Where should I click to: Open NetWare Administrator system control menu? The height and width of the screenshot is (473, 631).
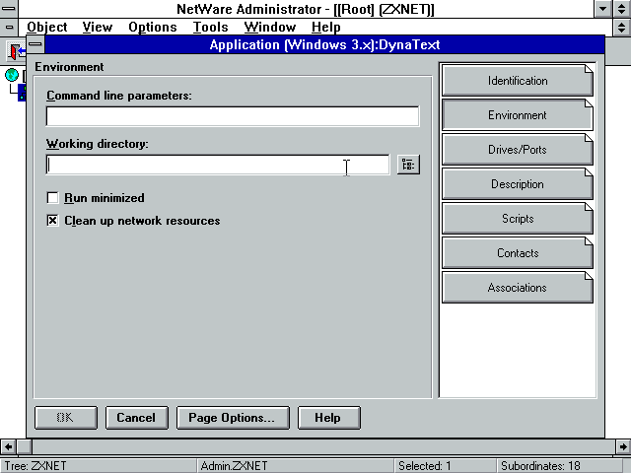click(9, 9)
